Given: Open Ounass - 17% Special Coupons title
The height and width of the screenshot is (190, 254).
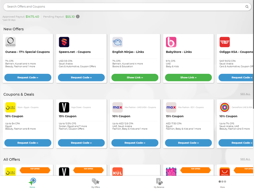Looking at the screenshot, I should [28, 52].
